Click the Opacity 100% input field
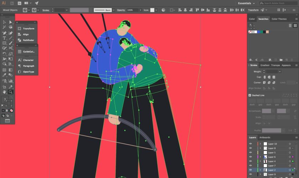299x178 pixels. 133,10
